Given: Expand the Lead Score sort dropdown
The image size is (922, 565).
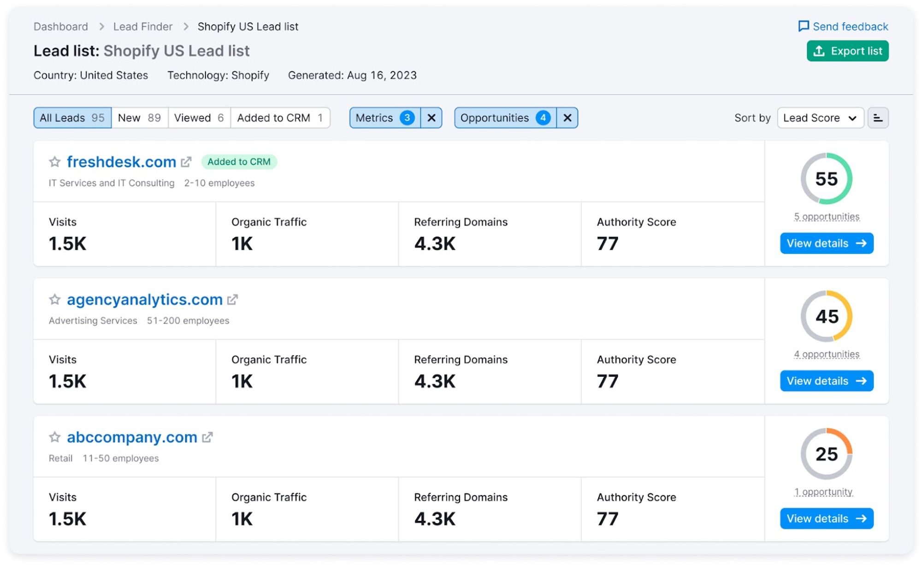Looking at the screenshot, I should pyautogui.click(x=820, y=118).
